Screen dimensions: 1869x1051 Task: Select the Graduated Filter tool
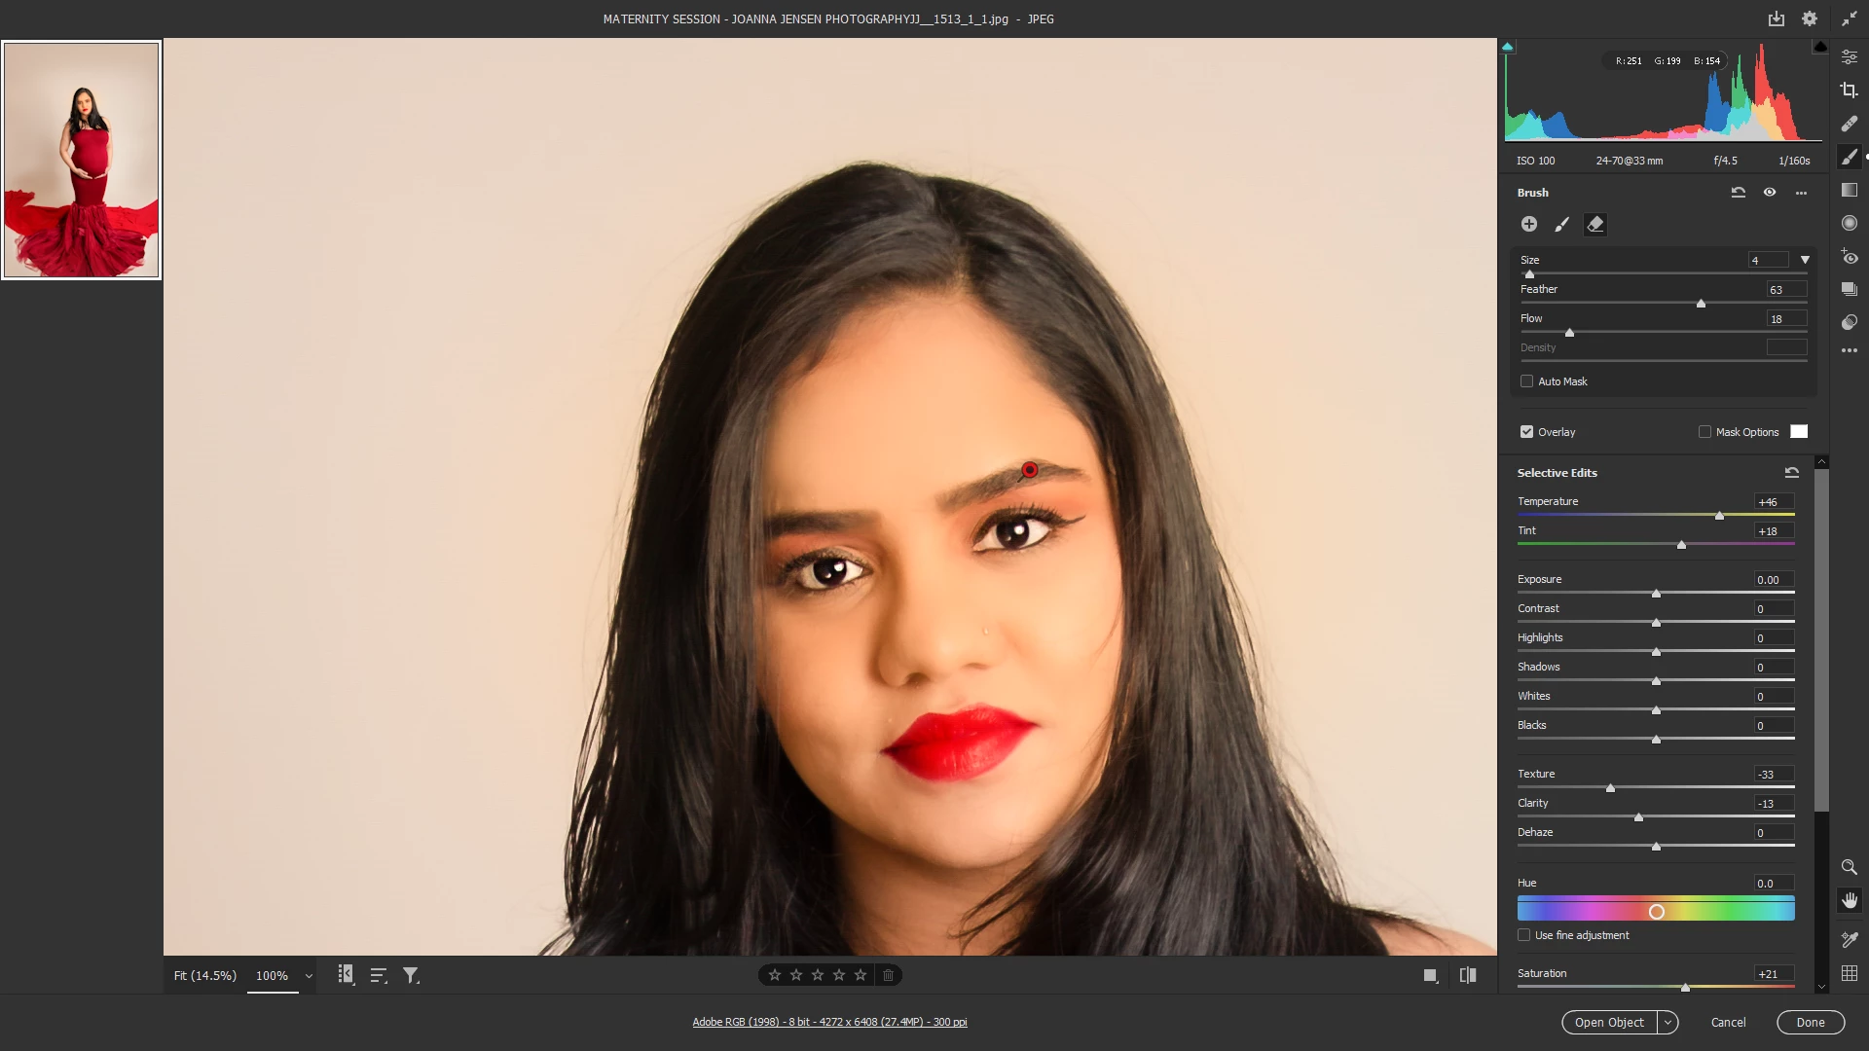[1850, 191]
